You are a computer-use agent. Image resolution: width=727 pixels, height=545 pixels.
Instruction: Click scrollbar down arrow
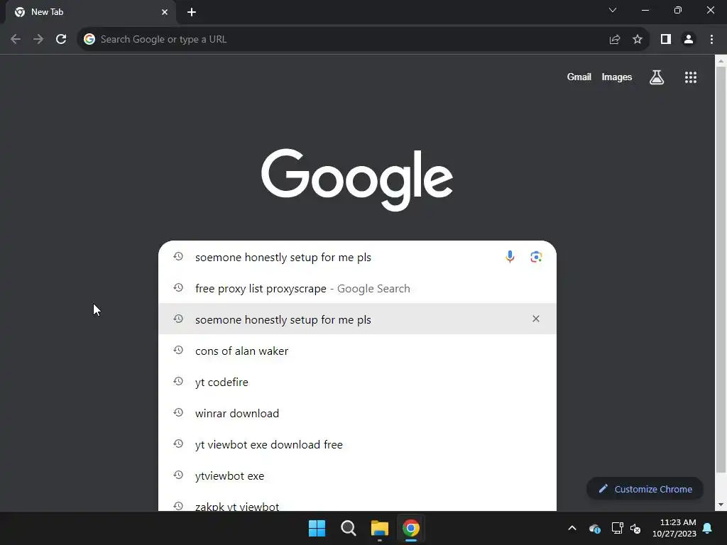[721, 505]
